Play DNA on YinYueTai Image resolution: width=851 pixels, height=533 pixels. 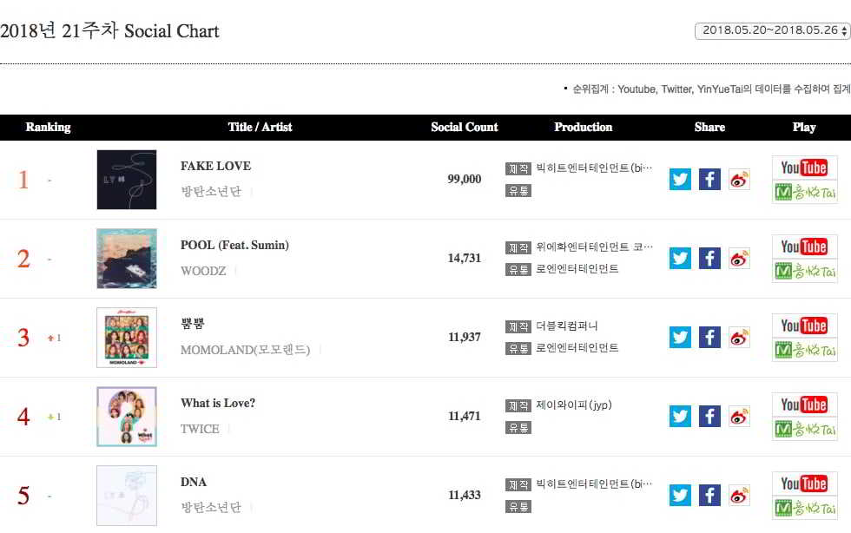pos(804,507)
